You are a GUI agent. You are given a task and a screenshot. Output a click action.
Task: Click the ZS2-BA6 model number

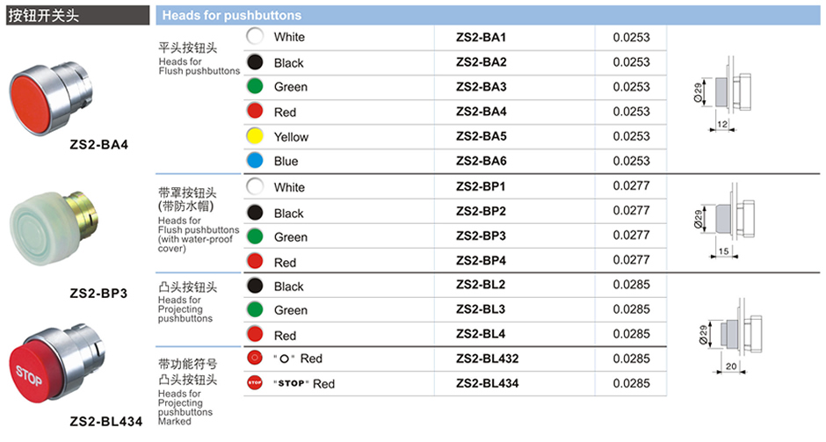[x=482, y=161]
